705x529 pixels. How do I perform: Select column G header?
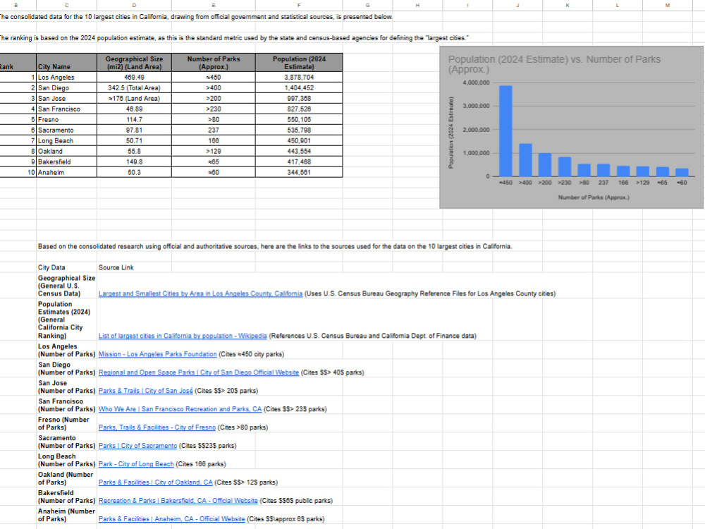[368, 6]
